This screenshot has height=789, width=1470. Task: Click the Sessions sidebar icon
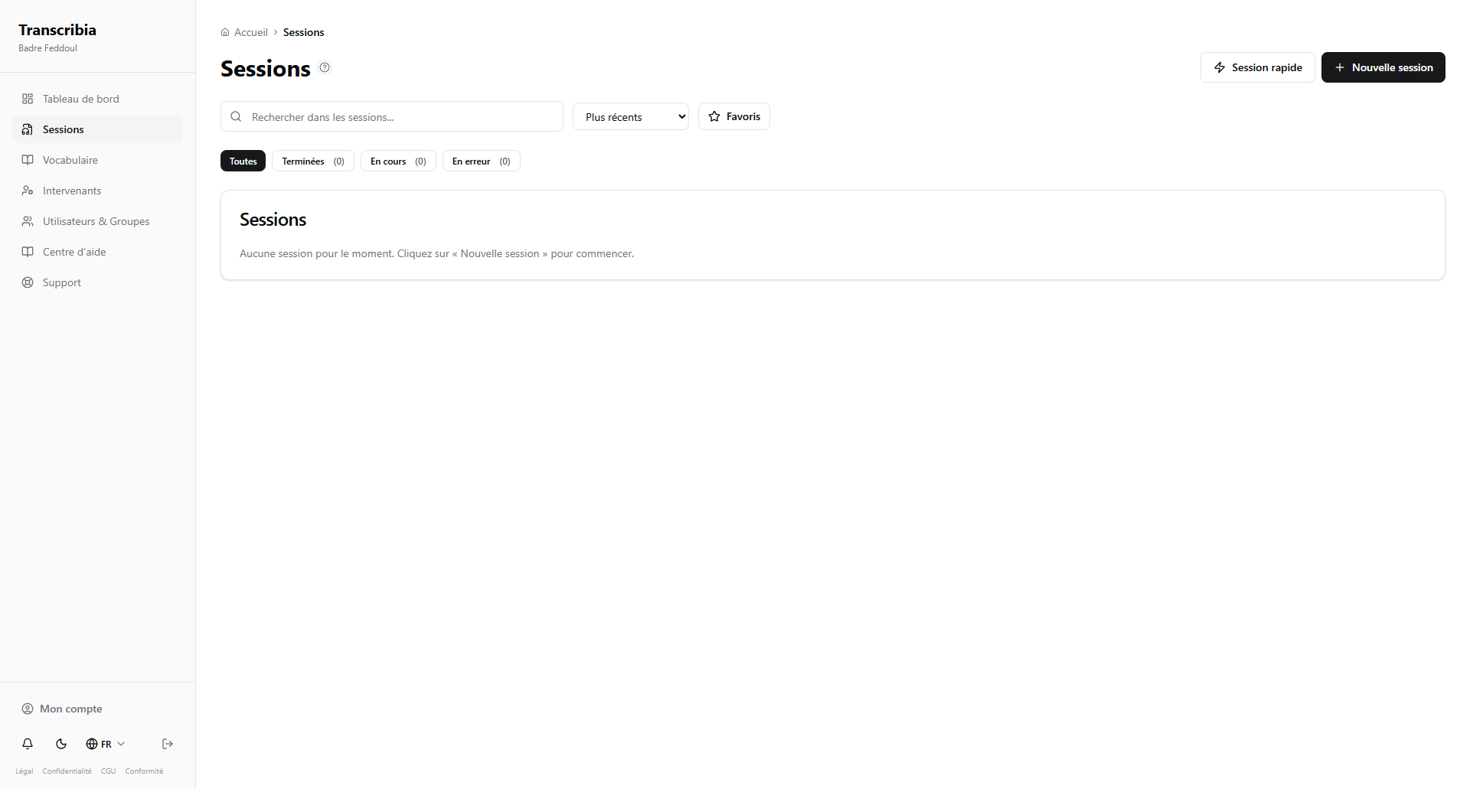(x=28, y=129)
